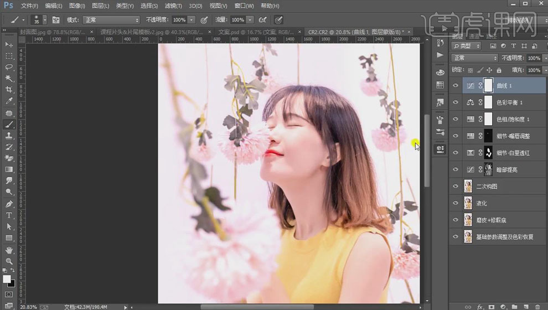This screenshot has height=310, width=548.
Task: Hide the 细节-嘴唇调整 layer
Action: 456,136
